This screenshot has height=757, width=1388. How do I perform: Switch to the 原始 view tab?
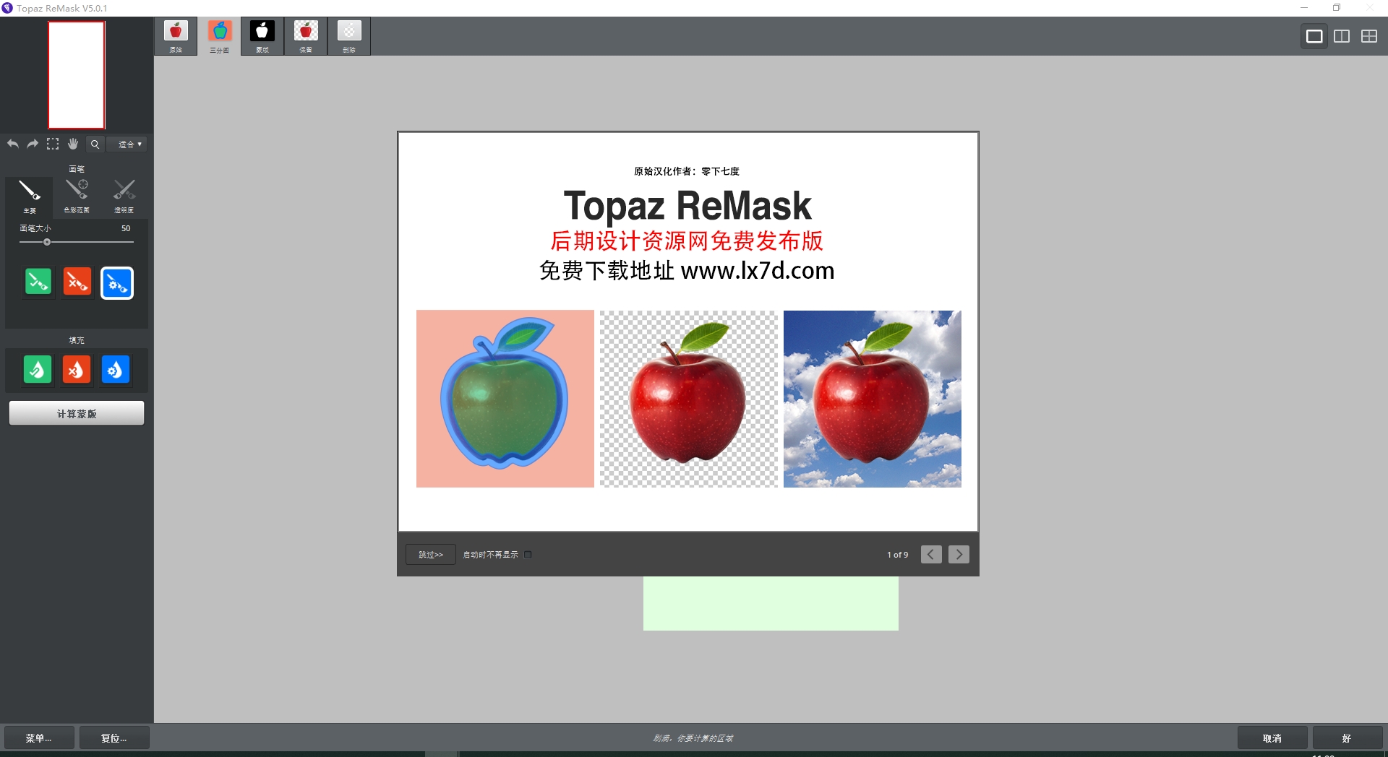pos(176,35)
